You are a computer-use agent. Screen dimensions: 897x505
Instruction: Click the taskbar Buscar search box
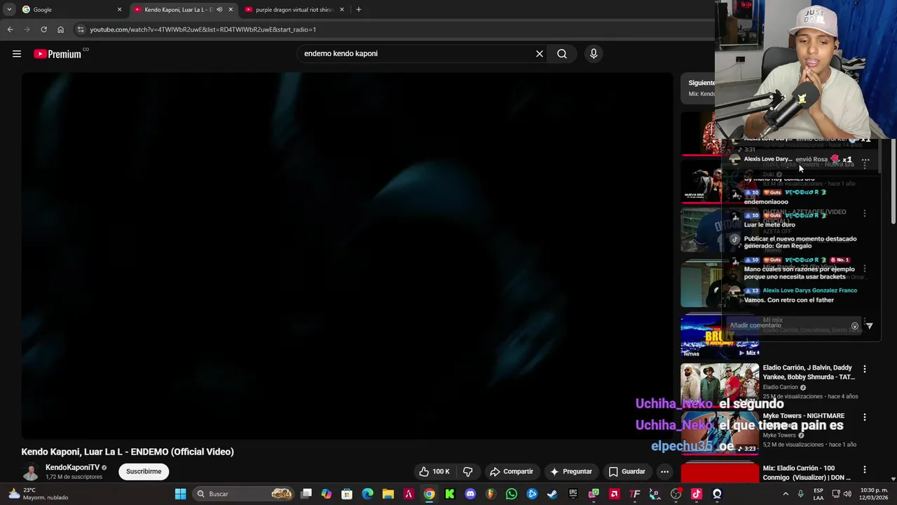(243, 494)
